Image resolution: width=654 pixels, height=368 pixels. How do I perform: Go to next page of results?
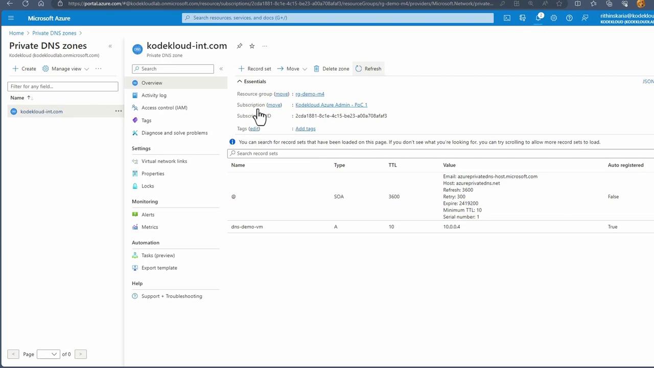tap(80, 354)
